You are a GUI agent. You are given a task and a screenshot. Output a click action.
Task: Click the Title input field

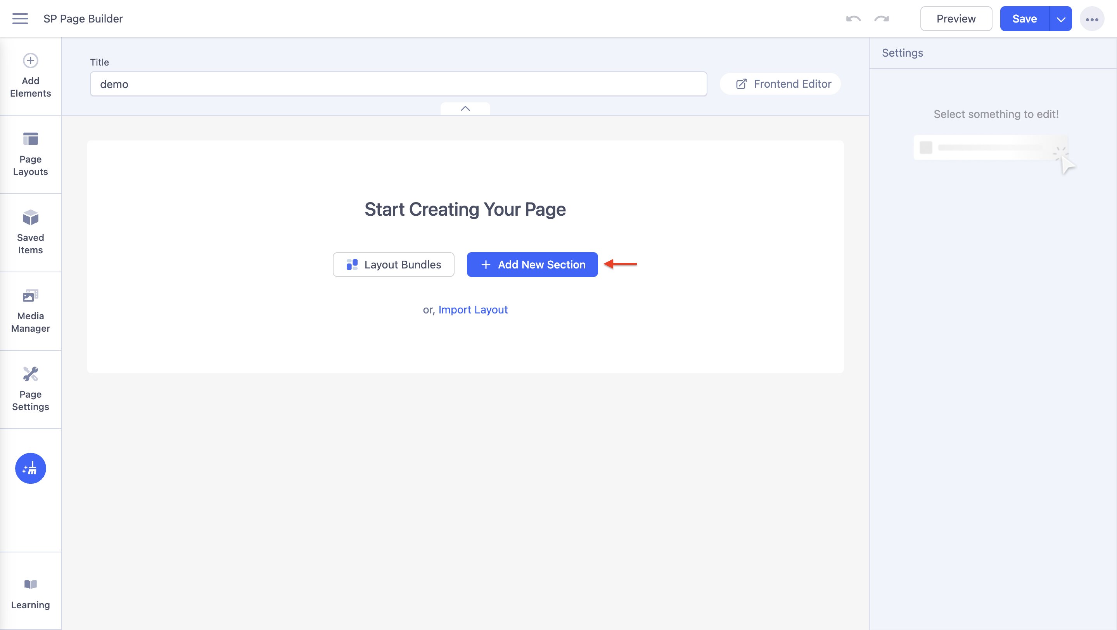tap(398, 84)
